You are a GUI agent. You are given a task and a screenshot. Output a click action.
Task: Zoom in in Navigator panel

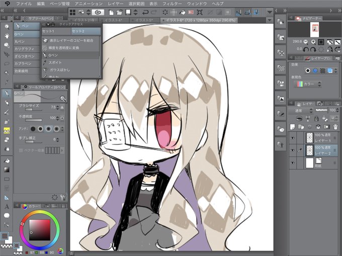tap(313, 42)
